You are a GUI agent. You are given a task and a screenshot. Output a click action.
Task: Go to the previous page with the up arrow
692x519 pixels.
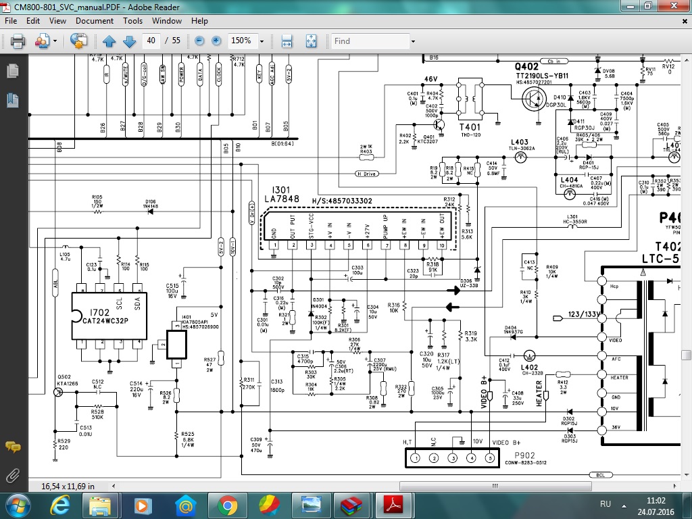tap(109, 41)
